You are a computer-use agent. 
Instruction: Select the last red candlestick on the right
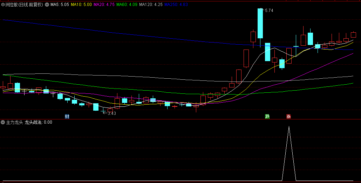(353, 35)
